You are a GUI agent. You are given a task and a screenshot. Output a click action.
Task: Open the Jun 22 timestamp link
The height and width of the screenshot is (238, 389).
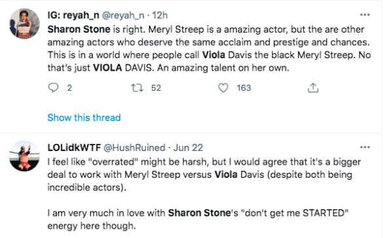point(188,148)
